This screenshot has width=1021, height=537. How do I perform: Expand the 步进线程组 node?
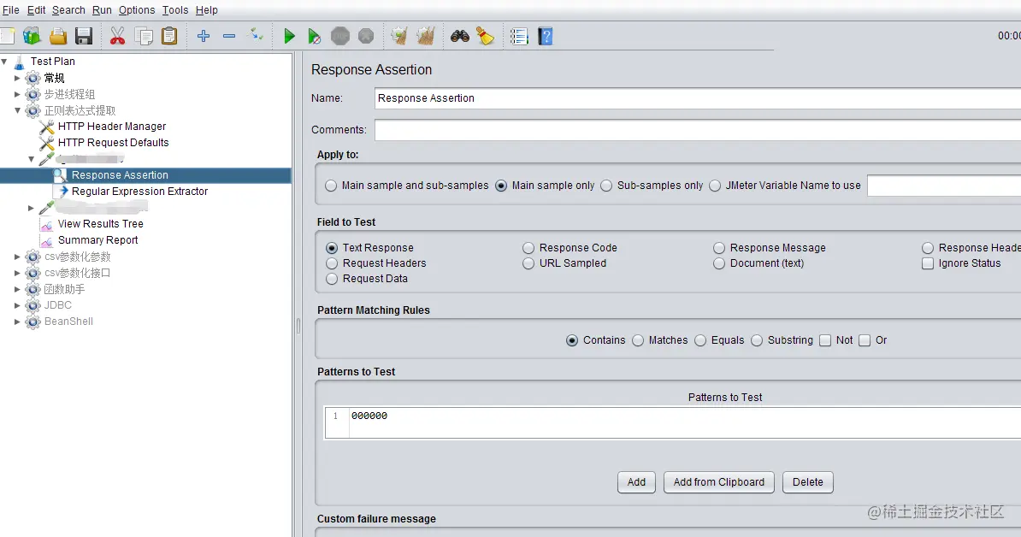pyautogui.click(x=17, y=94)
